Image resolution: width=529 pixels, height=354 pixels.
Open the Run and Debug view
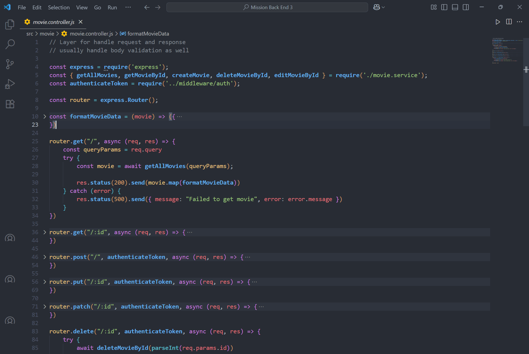(10, 84)
